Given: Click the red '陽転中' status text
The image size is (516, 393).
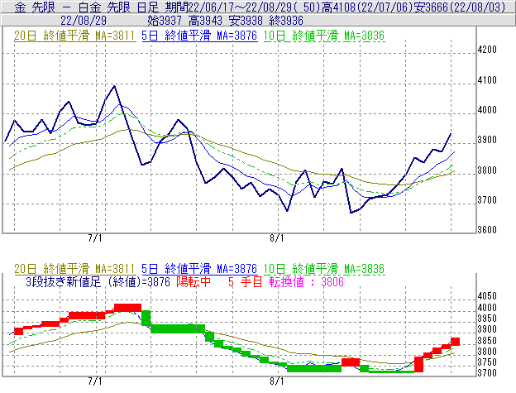Looking at the screenshot, I should click(193, 282).
